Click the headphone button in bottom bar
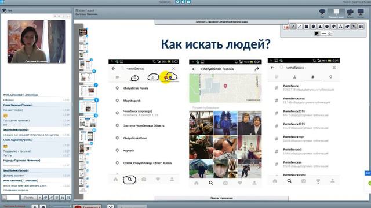The width and height of the screenshot is (371, 208). click(x=43, y=206)
